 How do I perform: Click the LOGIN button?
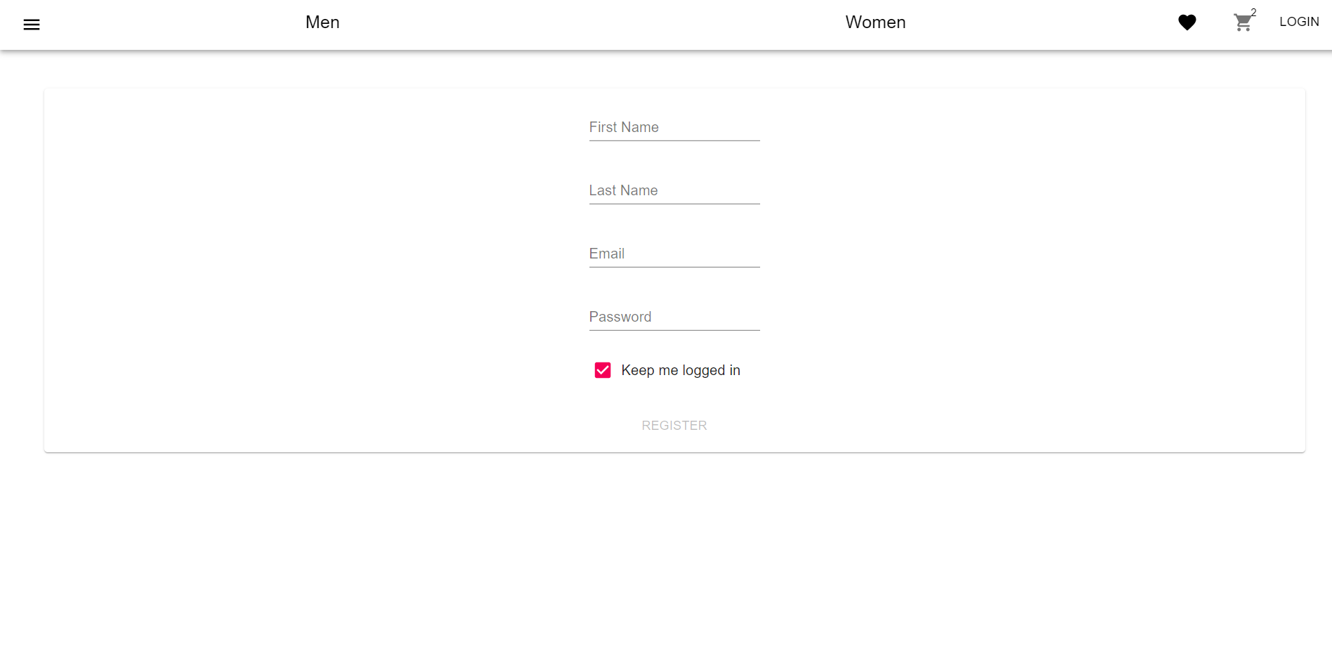[x=1299, y=22]
